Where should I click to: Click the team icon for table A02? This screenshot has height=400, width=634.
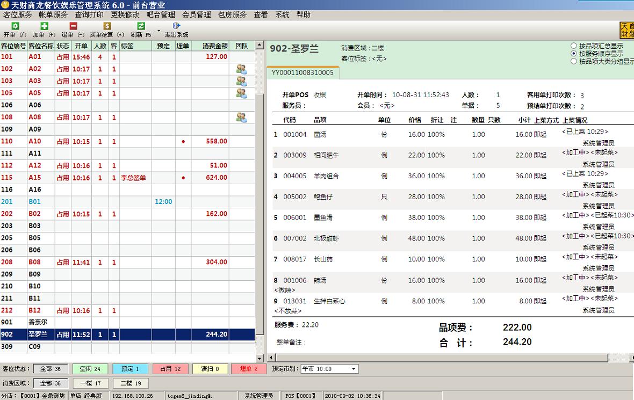[x=241, y=69]
